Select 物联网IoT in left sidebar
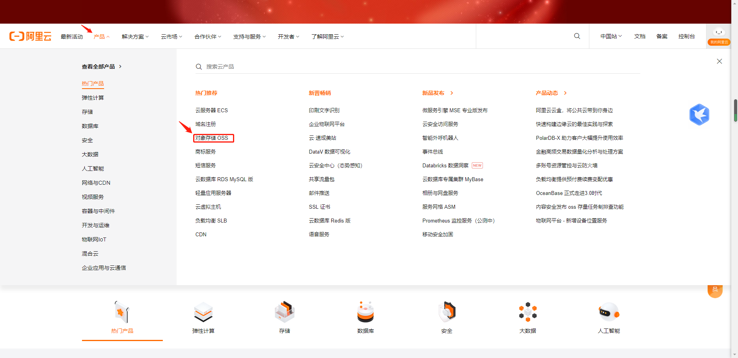The image size is (738, 358). pos(94,239)
